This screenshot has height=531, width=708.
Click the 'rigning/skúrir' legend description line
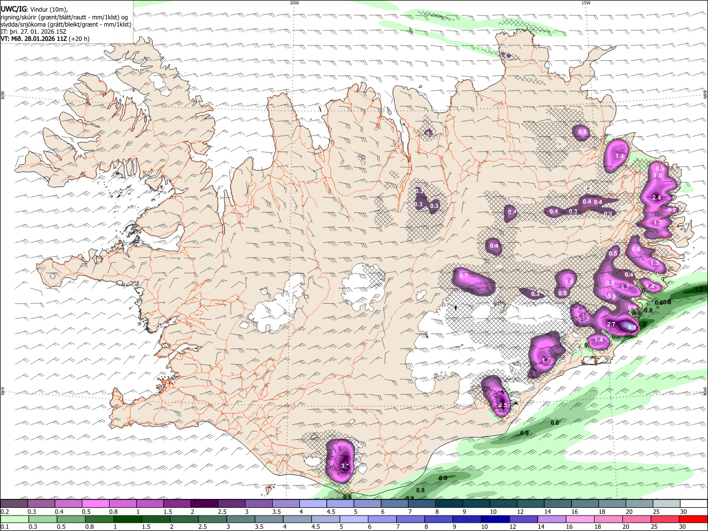[64, 17]
